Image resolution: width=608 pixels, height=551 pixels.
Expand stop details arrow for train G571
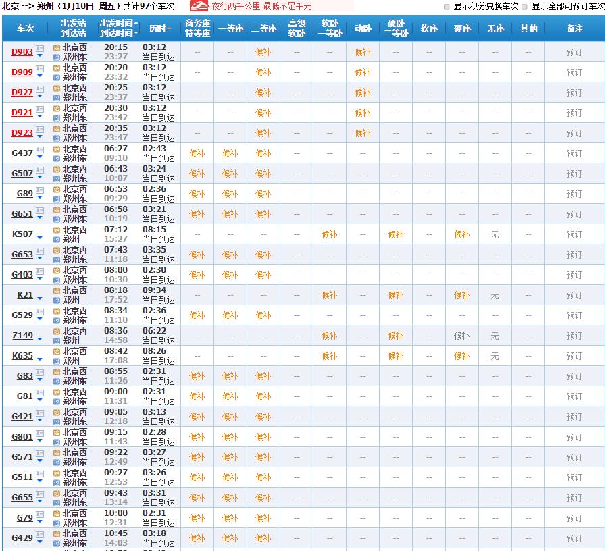click(40, 461)
